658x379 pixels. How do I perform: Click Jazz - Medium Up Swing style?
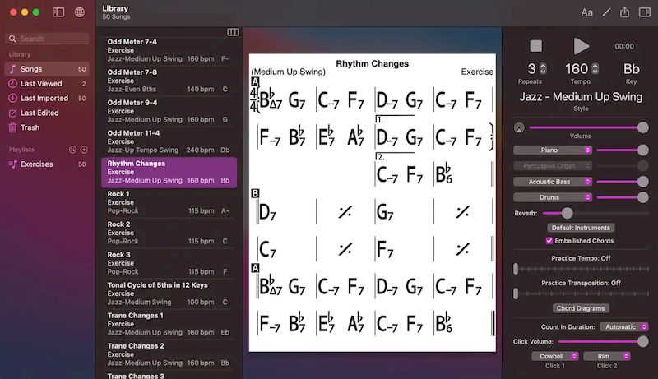click(581, 97)
